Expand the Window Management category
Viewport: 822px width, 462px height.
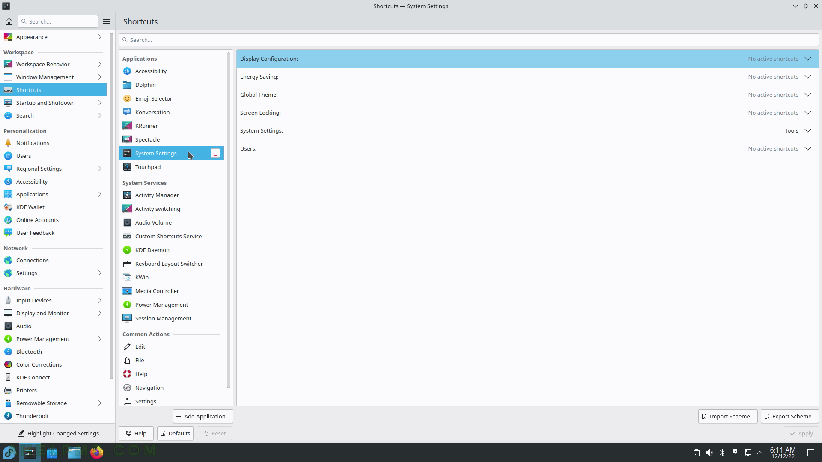[53, 77]
